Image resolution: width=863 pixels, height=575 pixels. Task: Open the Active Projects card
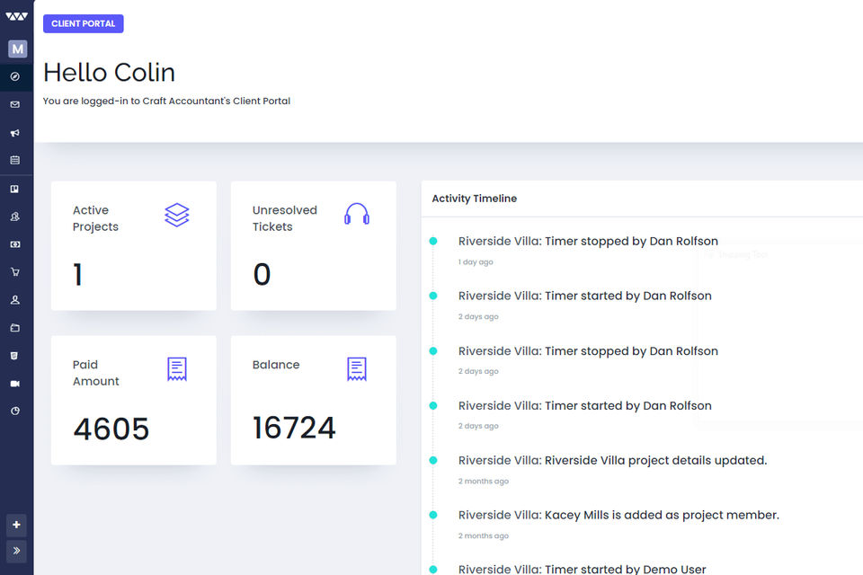(134, 246)
